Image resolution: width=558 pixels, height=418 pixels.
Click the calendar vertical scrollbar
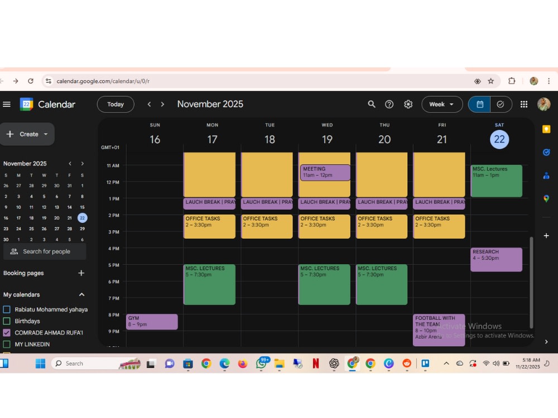(531, 283)
